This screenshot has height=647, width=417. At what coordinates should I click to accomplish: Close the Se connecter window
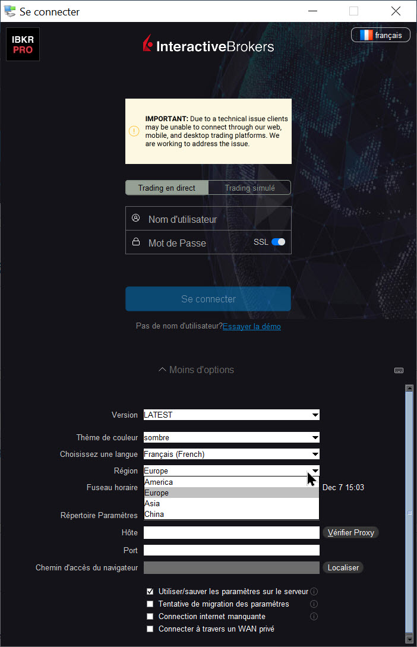(396, 11)
